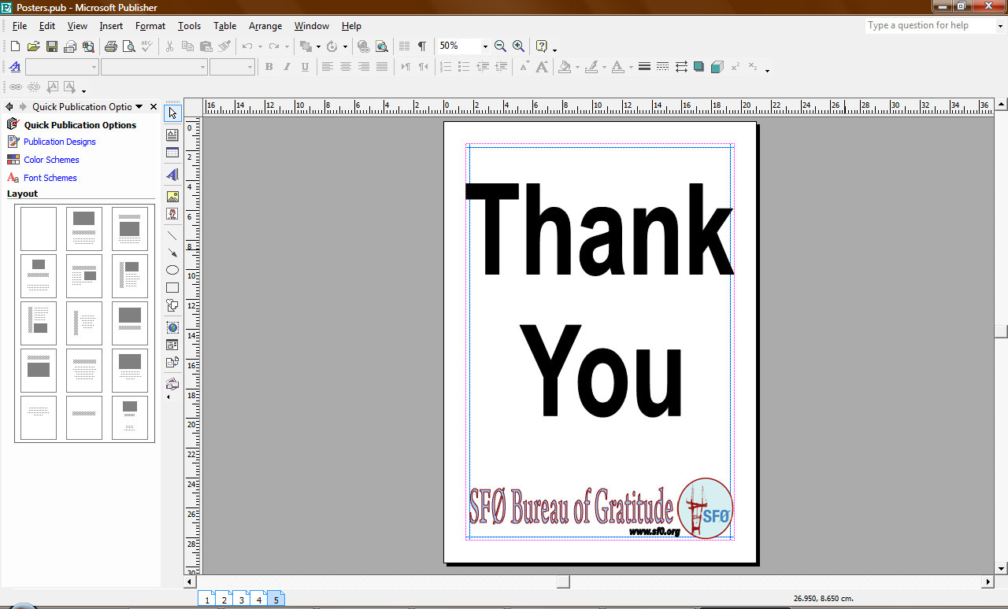
Task: Choose the Insert Table tool
Action: coord(172,153)
